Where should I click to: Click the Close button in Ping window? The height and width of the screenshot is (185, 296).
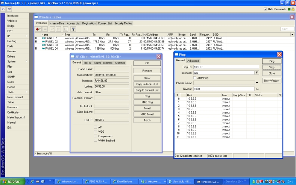coord(272,73)
